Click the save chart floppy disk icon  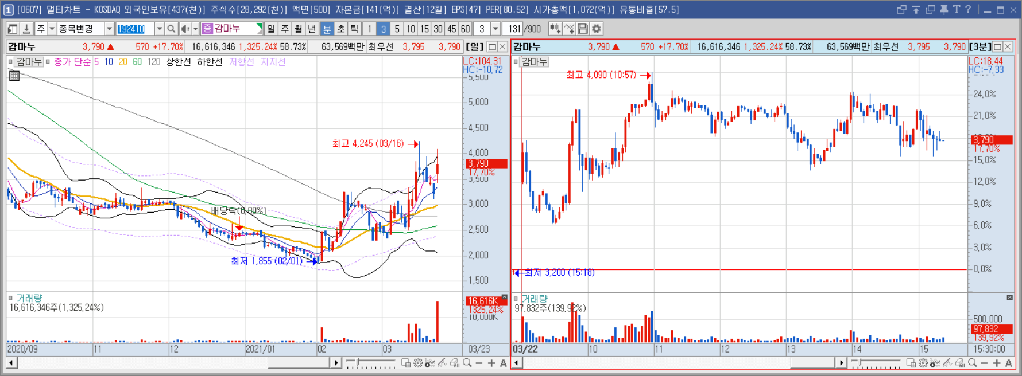coord(583,29)
